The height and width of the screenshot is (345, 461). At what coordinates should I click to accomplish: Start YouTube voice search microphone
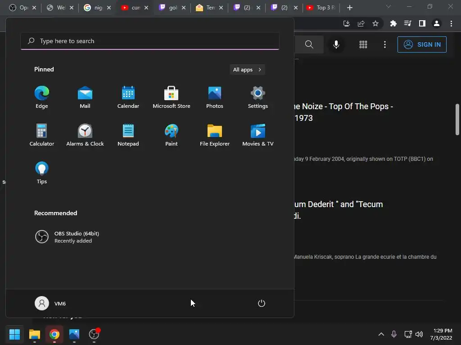coord(336,44)
